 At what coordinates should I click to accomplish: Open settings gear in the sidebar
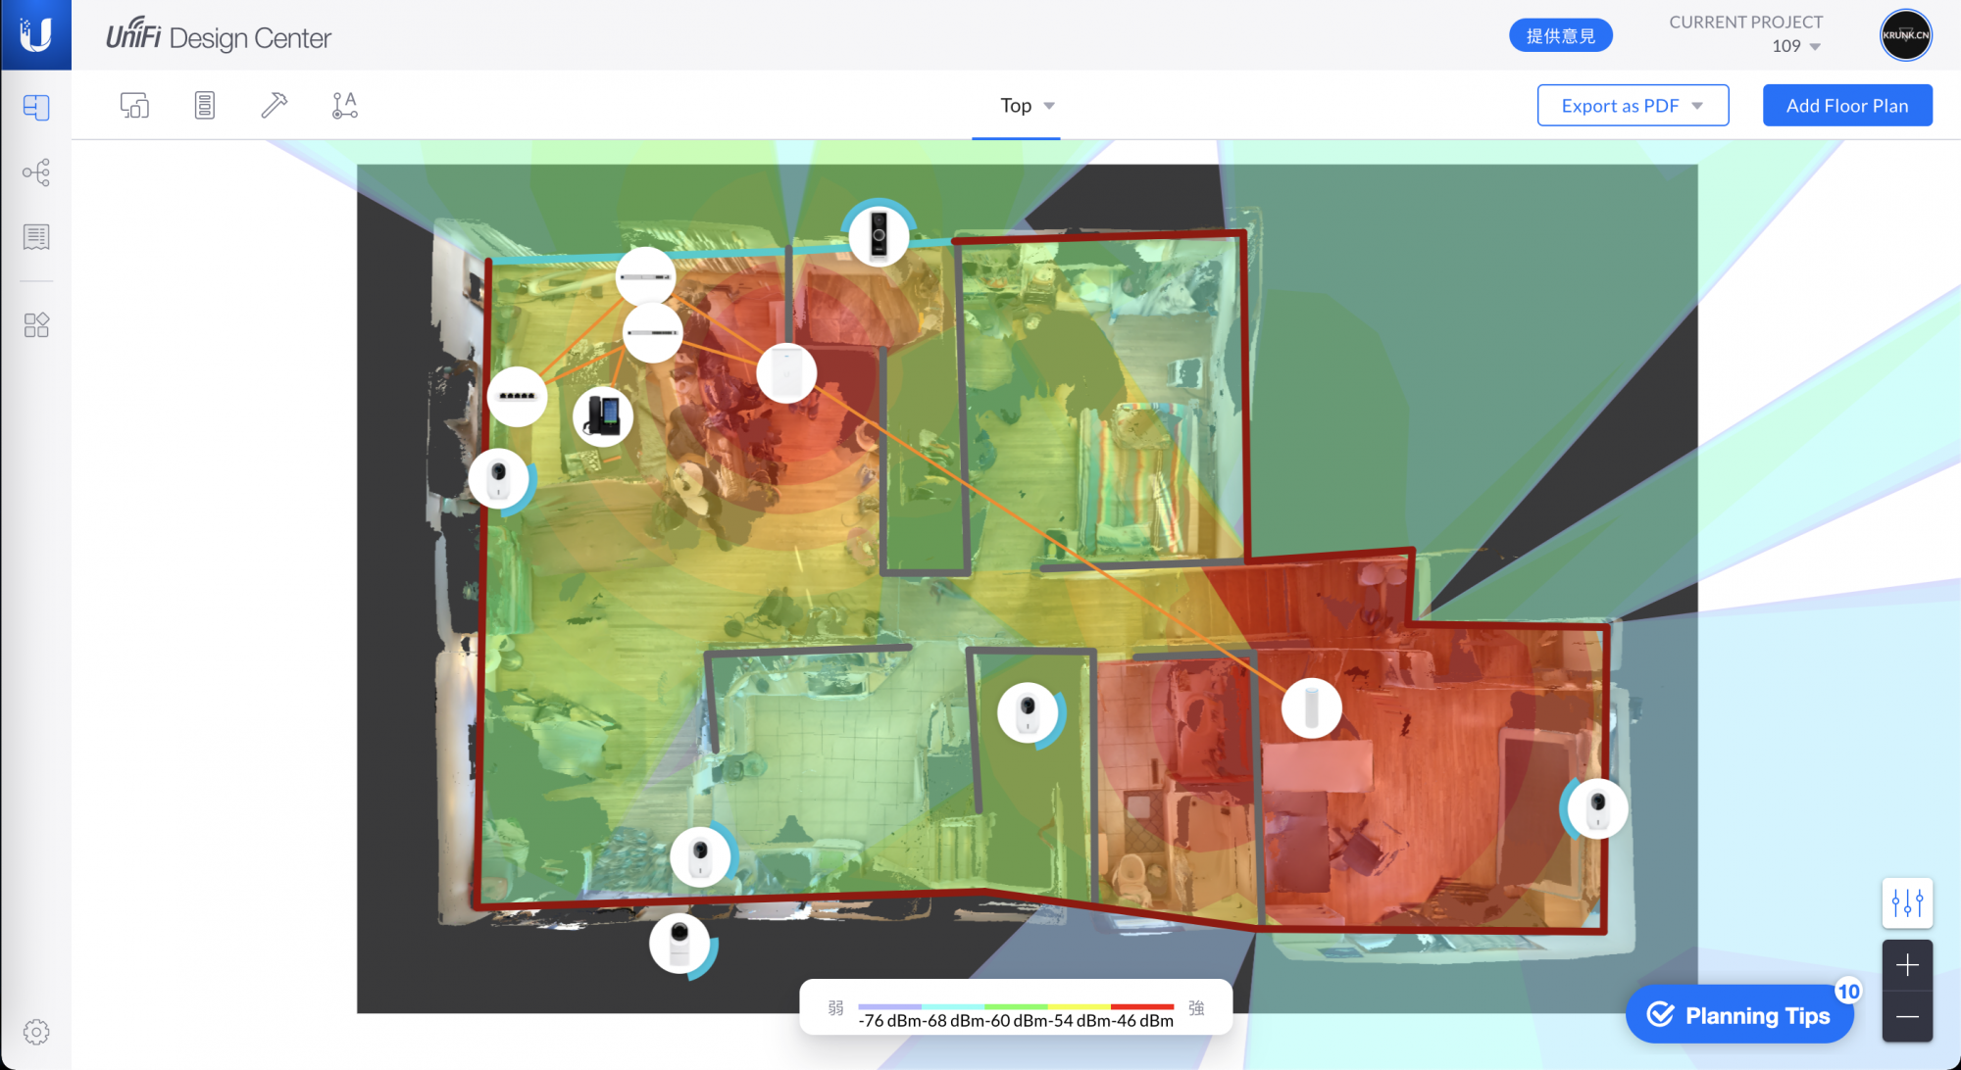(36, 1031)
